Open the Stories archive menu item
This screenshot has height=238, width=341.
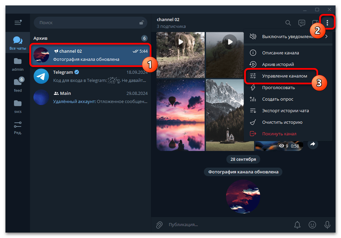click(x=288, y=64)
